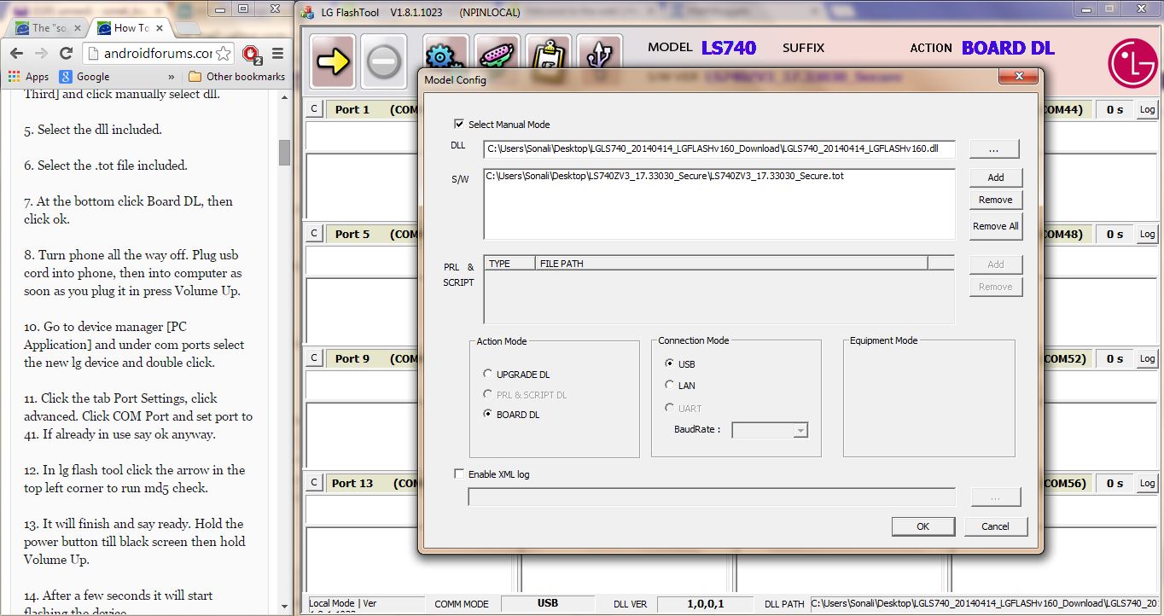Click the C button for Port 5
This screenshot has height=616, width=1164.
coord(314,234)
